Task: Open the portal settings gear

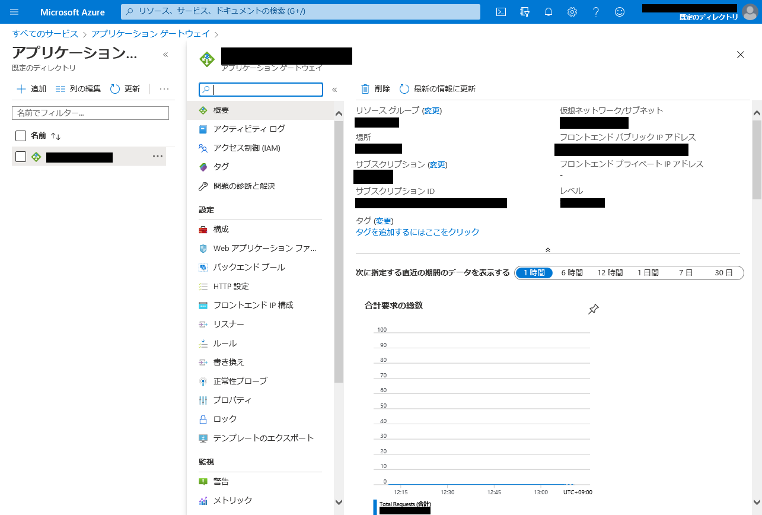Action: (572, 12)
